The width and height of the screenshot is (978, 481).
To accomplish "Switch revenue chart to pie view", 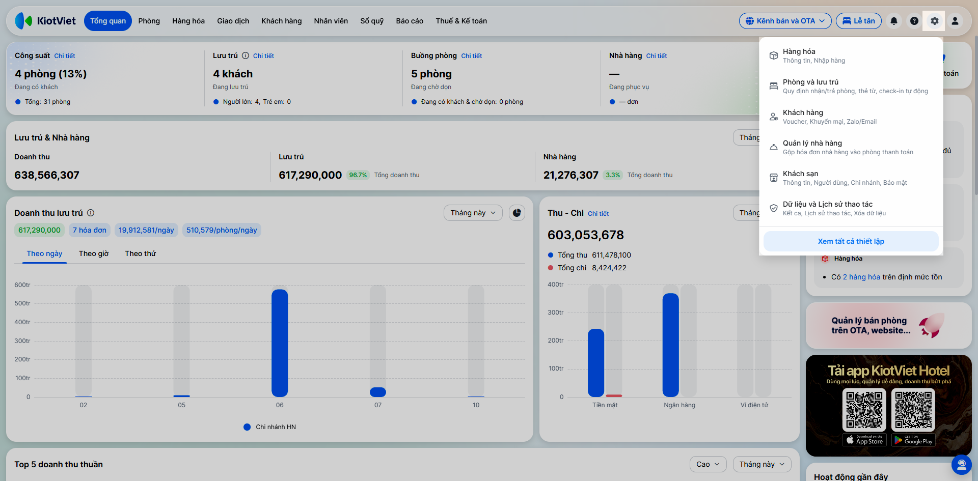I will tap(517, 213).
